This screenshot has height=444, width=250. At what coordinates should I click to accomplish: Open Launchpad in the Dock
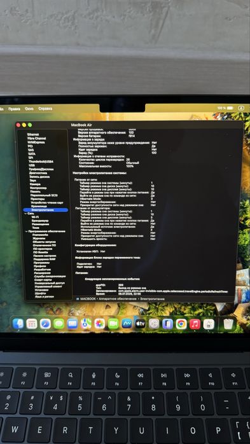pos(32,324)
